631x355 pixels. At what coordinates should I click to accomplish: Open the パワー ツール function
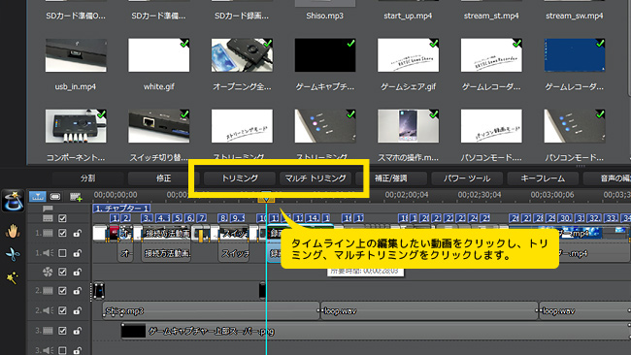point(467,178)
